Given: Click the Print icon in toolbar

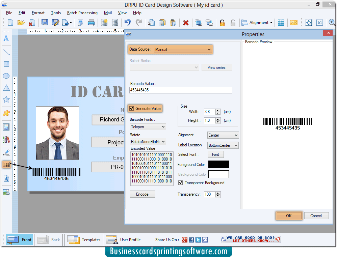Looking at the screenshot, I should click(x=91, y=23).
